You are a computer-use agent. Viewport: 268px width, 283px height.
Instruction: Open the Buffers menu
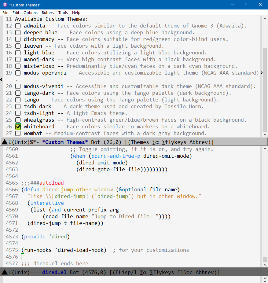click(x=48, y=13)
